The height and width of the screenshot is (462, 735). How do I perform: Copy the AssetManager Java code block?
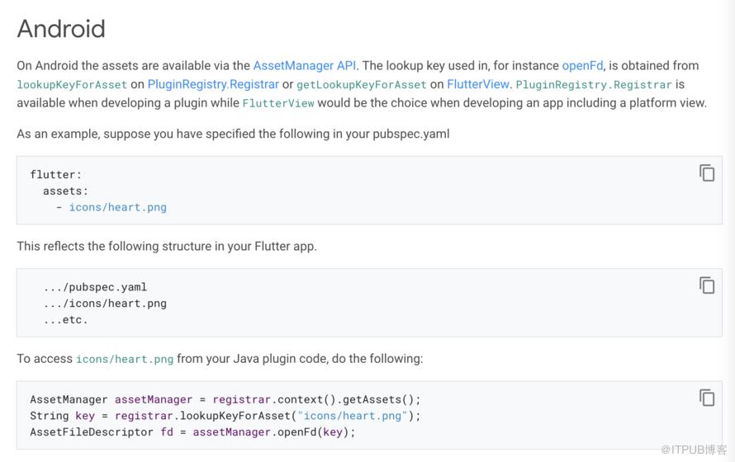707,398
